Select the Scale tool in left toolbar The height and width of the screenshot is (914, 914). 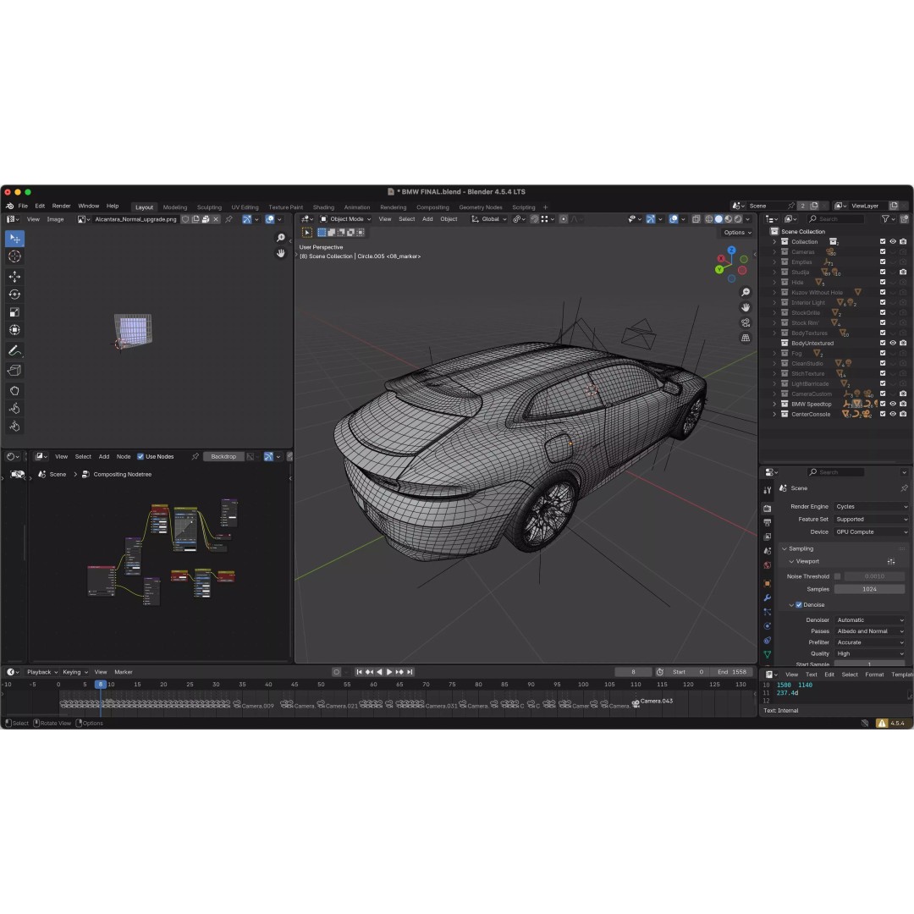pos(14,311)
